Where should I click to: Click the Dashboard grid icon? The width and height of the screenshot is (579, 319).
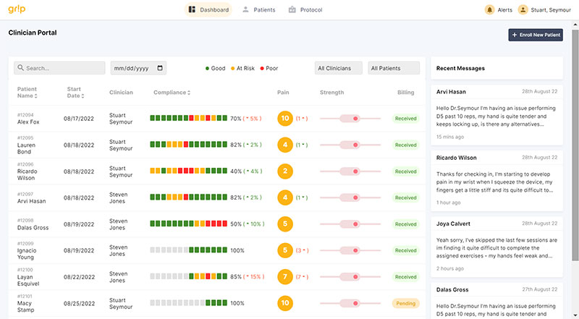192,9
